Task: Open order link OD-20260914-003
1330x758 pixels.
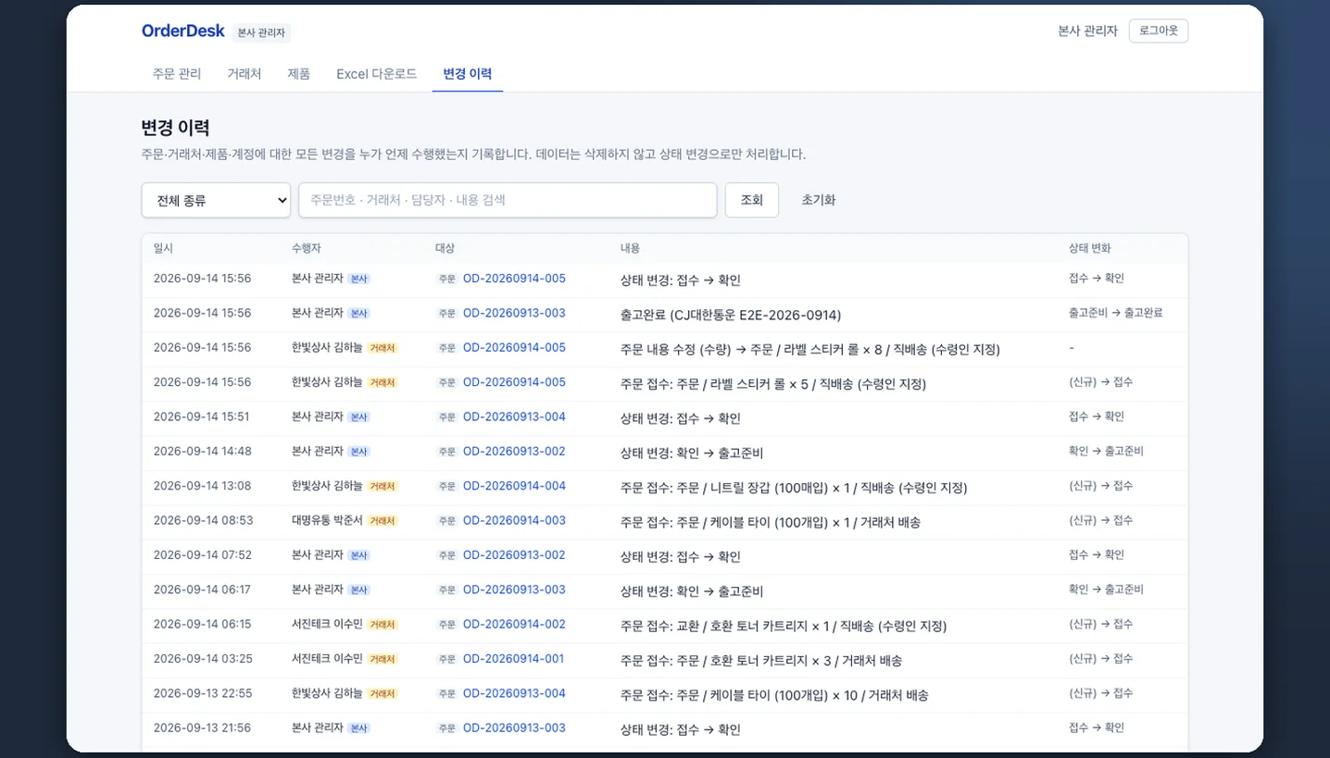Action: pyautogui.click(x=514, y=520)
